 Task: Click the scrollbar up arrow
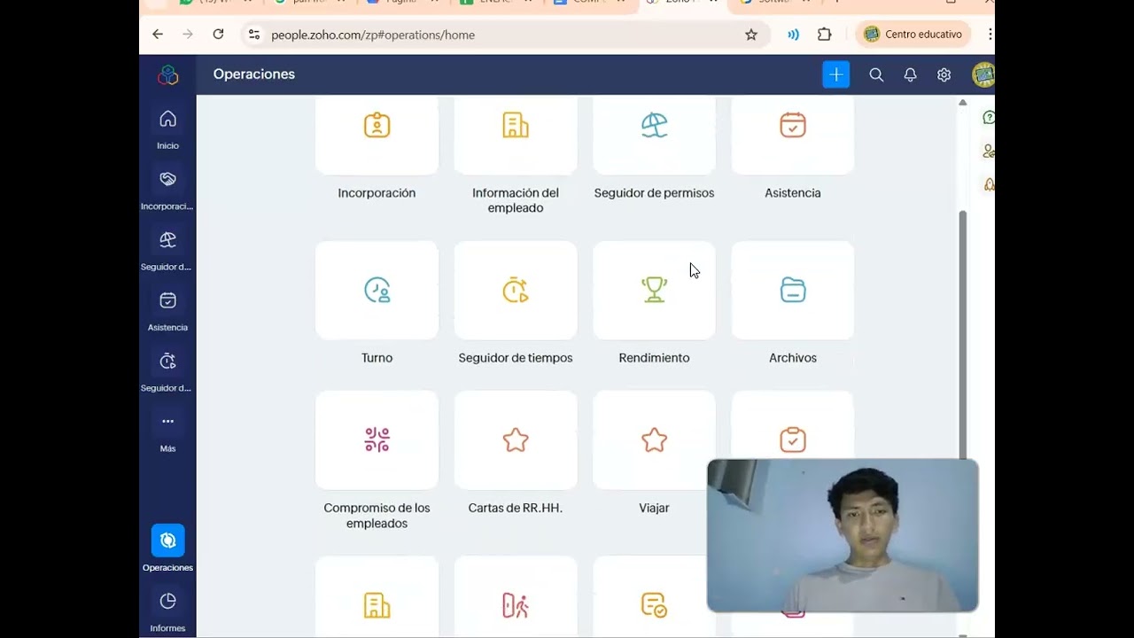point(962,103)
